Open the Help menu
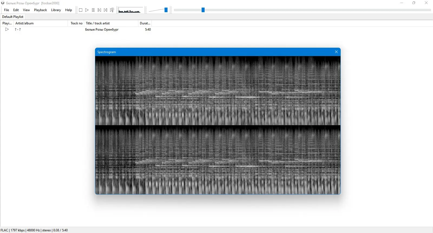433x233 pixels. click(68, 10)
